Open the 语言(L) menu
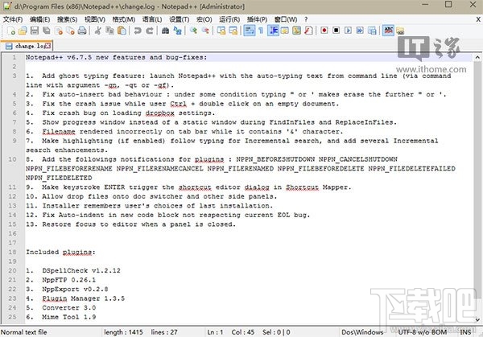Viewport: 483px width, 337px height. (152, 19)
